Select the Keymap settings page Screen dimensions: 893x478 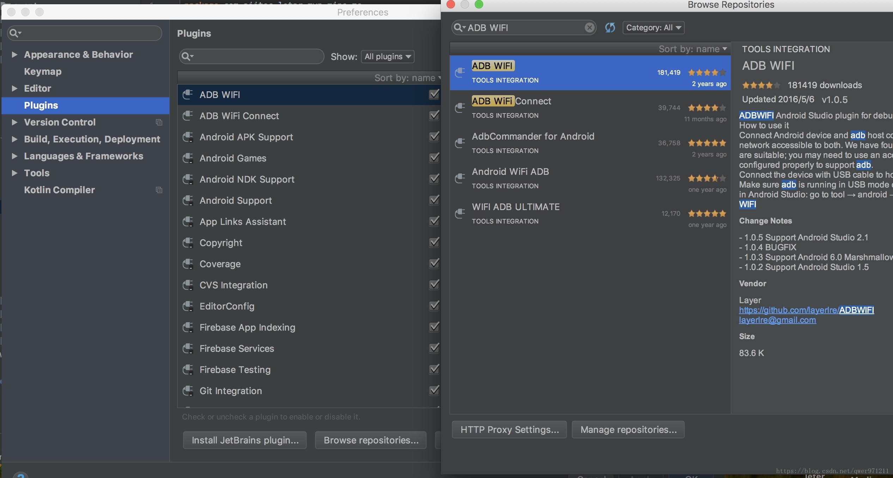[43, 72]
